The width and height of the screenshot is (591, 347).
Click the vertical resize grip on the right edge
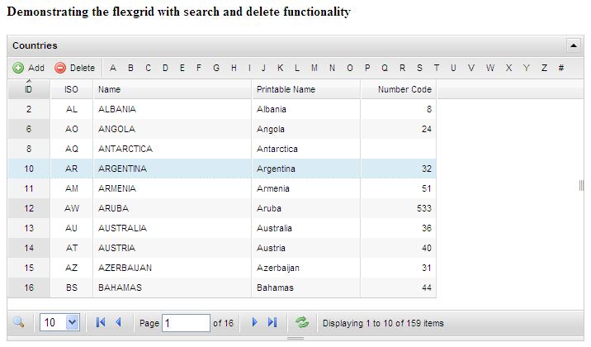(581, 186)
